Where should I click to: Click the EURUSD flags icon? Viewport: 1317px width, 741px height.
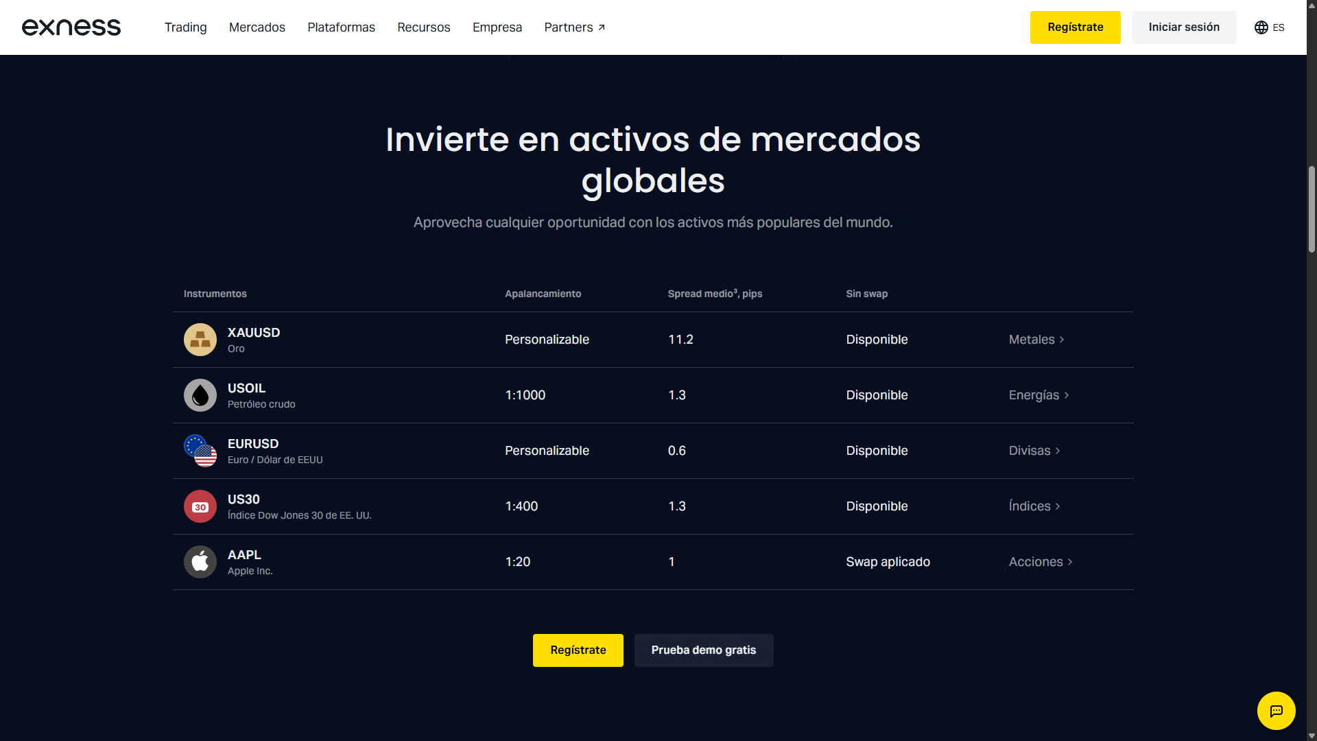(200, 451)
